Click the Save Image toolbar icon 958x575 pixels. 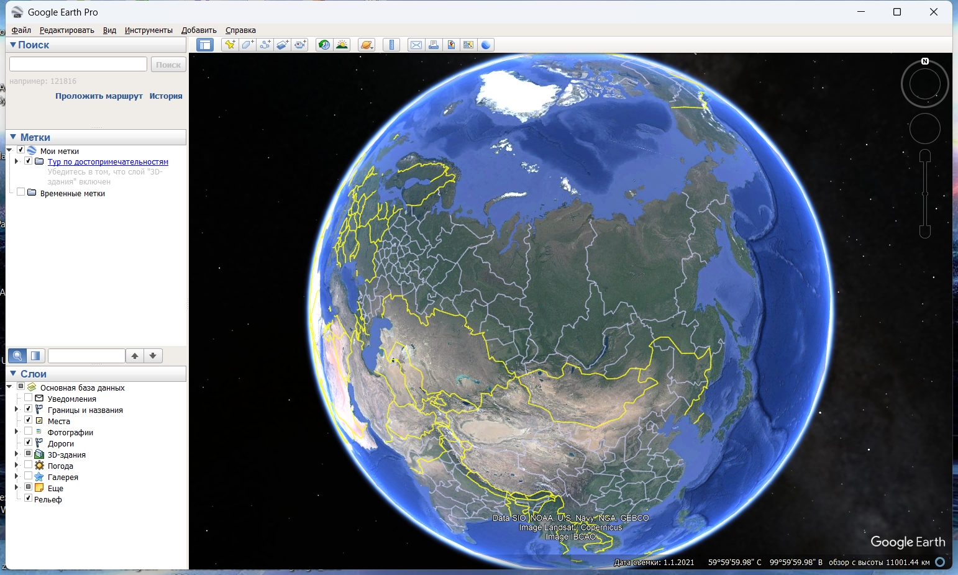tap(451, 45)
